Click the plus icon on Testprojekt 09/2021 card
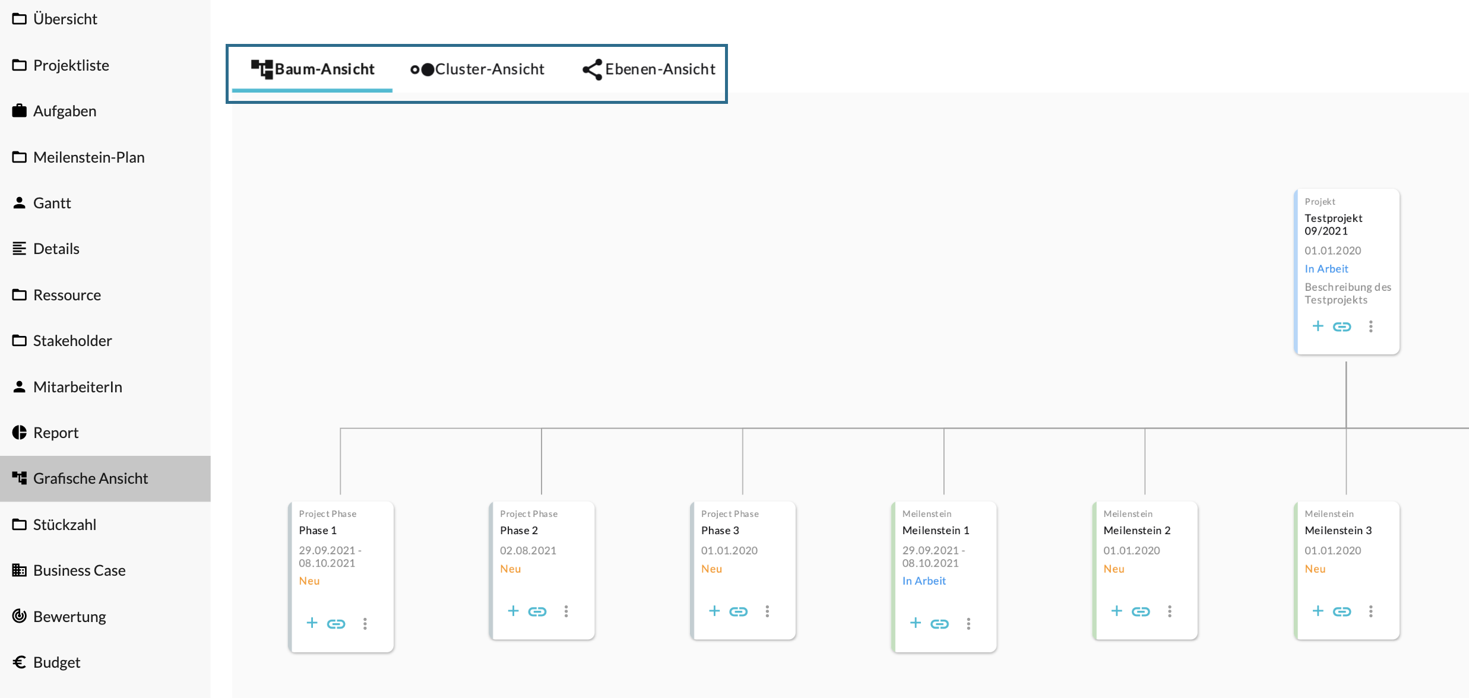1469x698 pixels. tap(1318, 326)
